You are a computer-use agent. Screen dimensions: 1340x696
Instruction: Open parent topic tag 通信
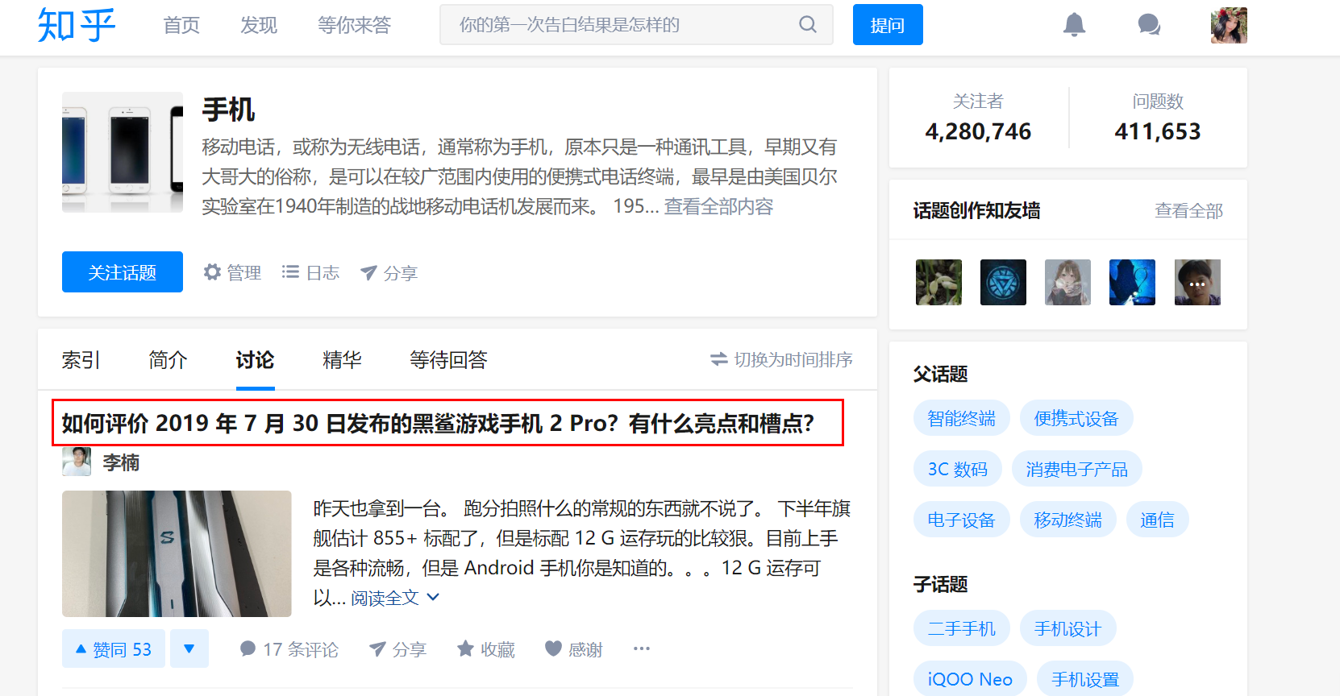click(1158, 520)
